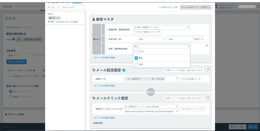
Task: Click the help circle icon at top-right header
Action: tap(258, 7)
